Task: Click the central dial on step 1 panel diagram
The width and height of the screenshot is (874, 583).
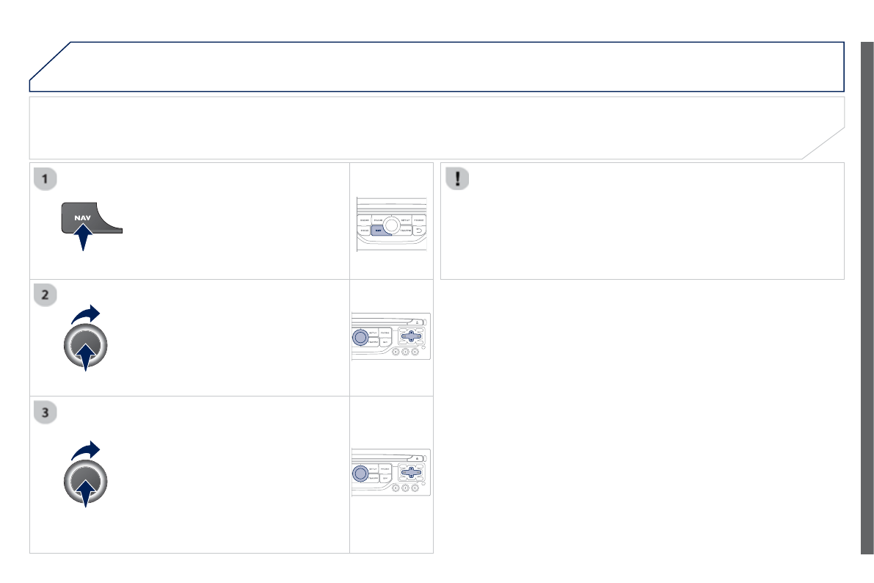Action: click(x=391, y=225)
